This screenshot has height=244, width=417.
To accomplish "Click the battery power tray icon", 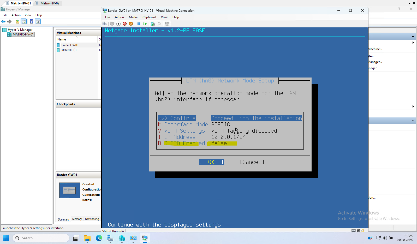I will click(x=391, y=238).
